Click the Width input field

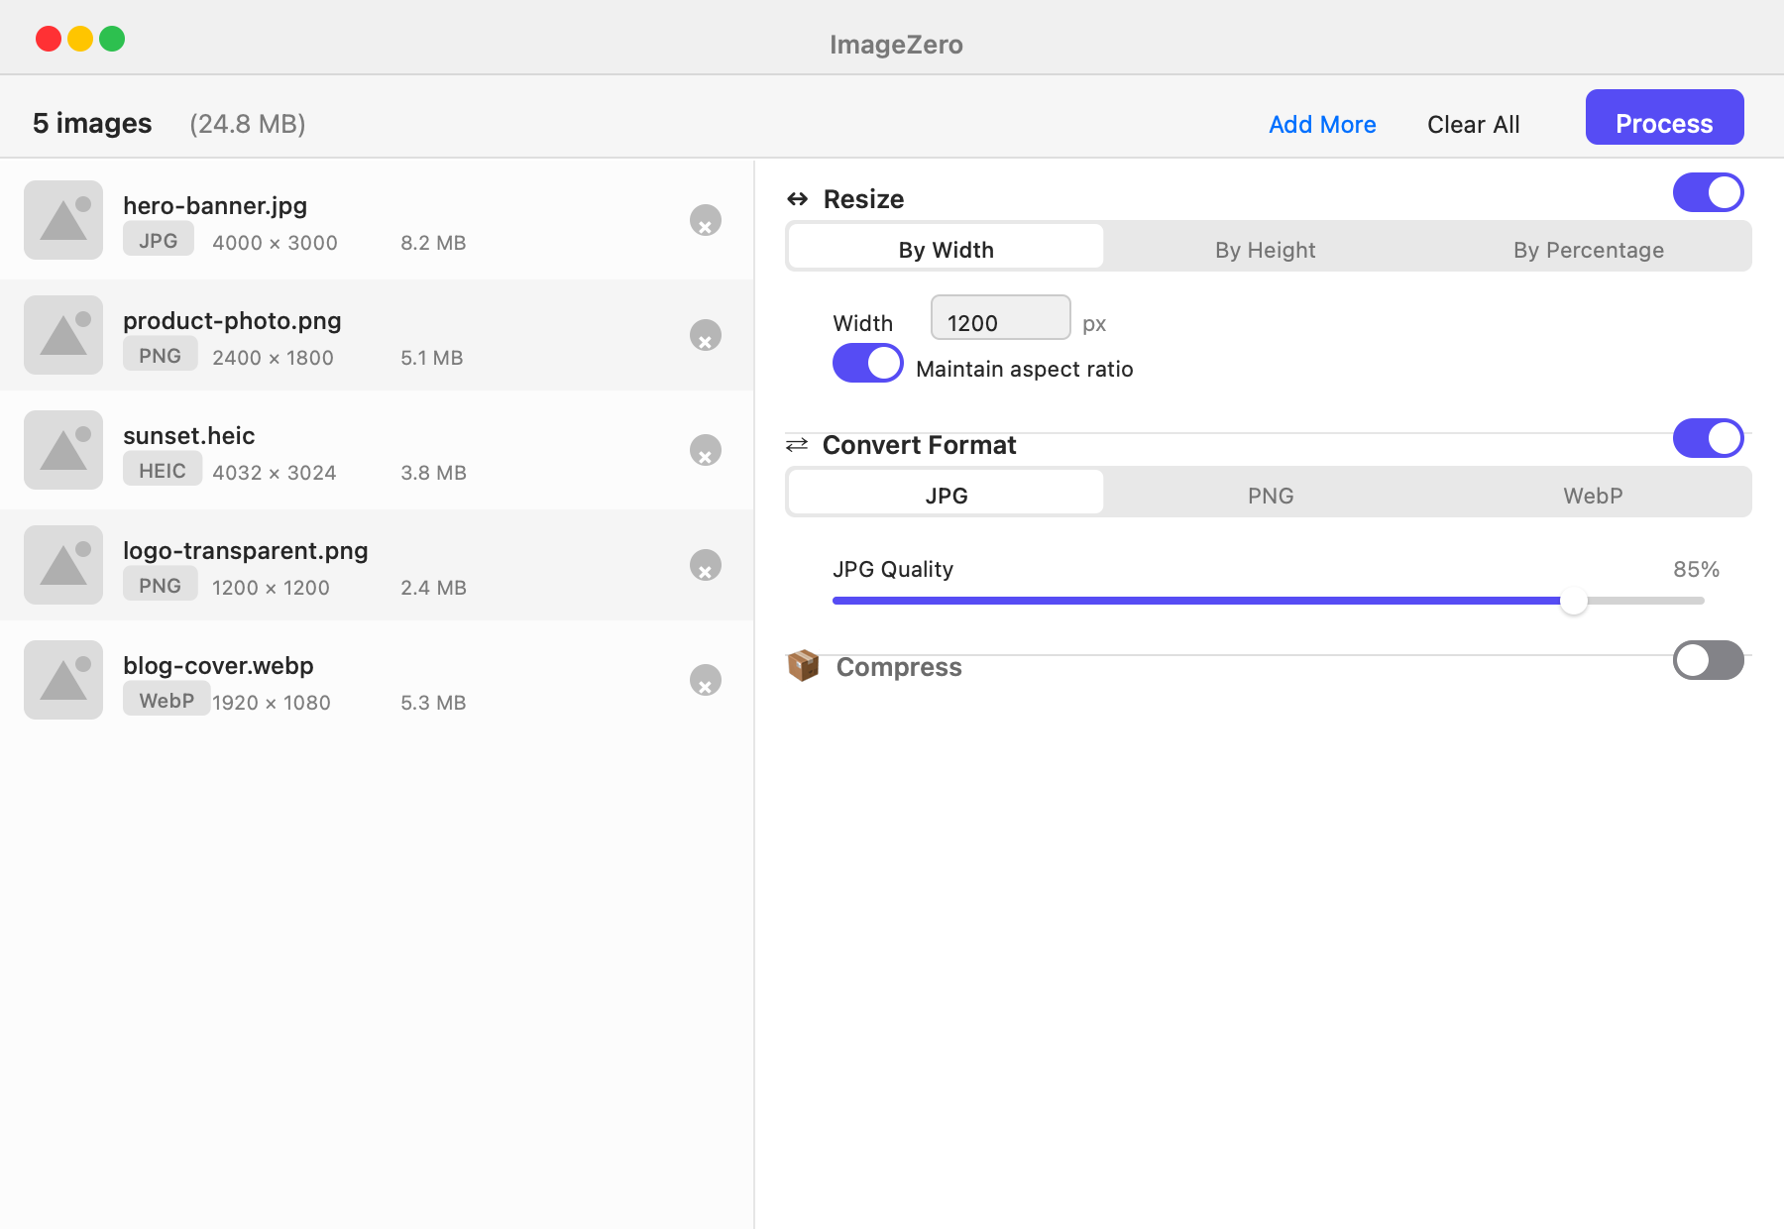1001,318
